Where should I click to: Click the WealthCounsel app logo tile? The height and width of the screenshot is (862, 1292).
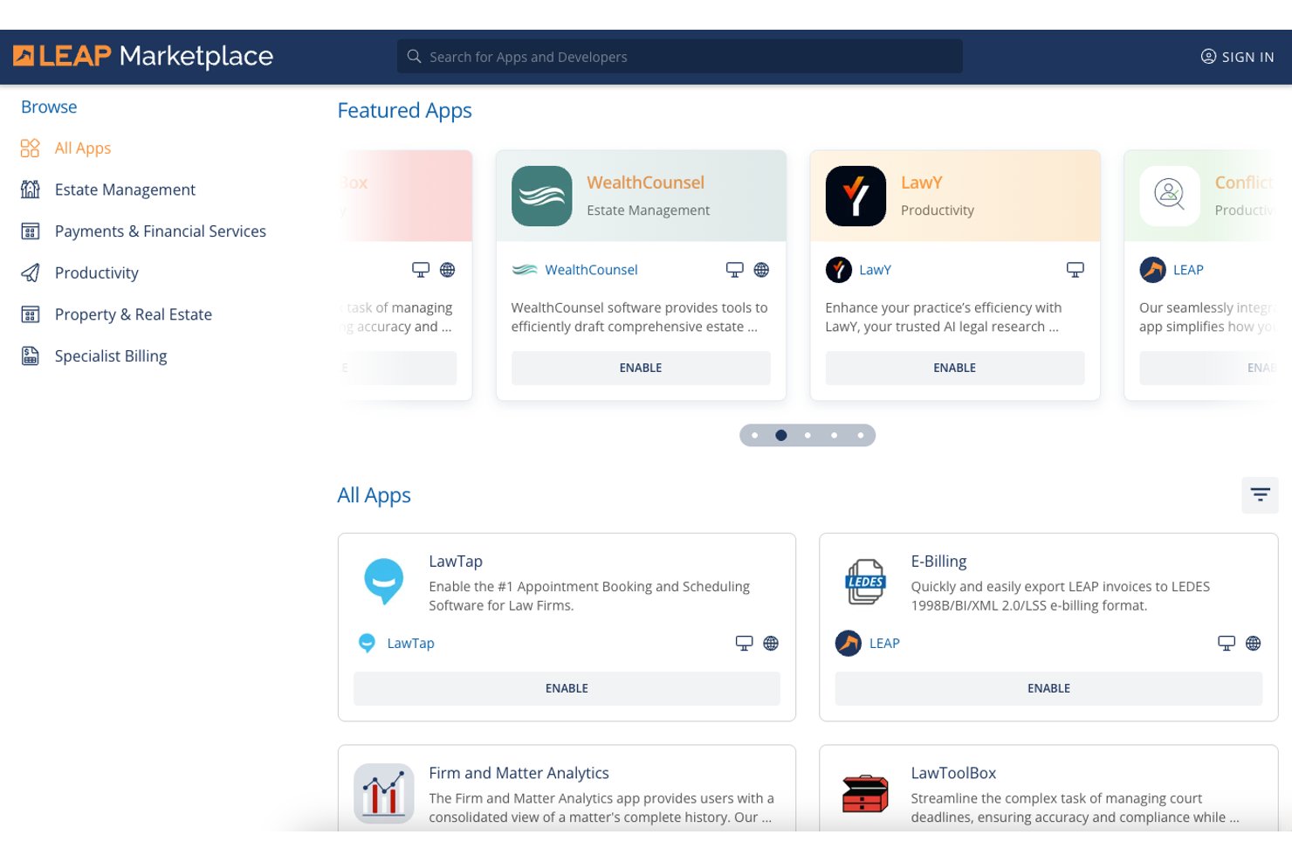[542, 196]
